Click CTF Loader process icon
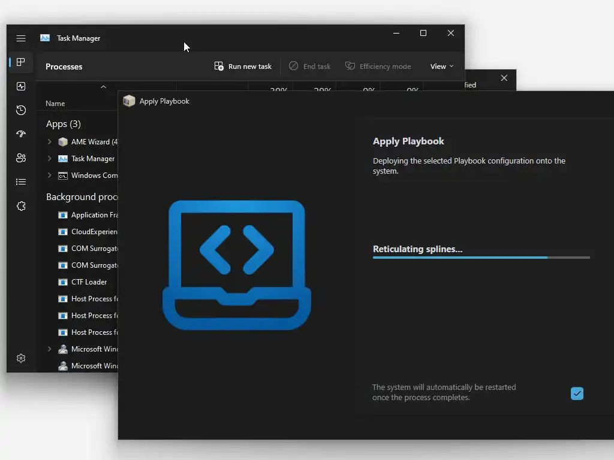614x460 pixels. click(x=62, y=282)
